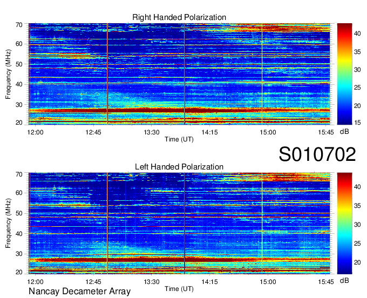This screenshot has height=298, width=367.
Task: Click Time (UT) label under Right Handed plot
Action: (179, 139)
